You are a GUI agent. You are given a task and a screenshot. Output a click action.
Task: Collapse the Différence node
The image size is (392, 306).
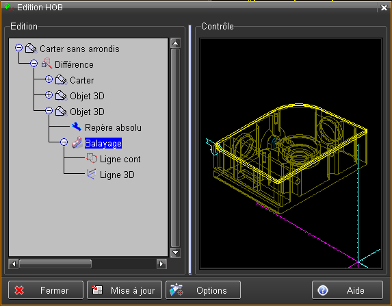pos(34,63)
